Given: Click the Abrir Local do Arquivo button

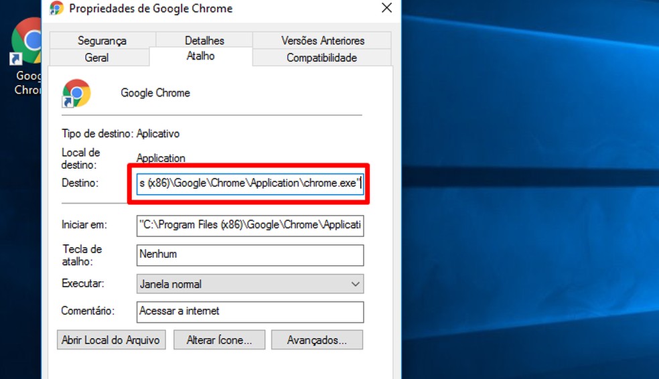Looking at the screenshot, I should pos(111,340).
